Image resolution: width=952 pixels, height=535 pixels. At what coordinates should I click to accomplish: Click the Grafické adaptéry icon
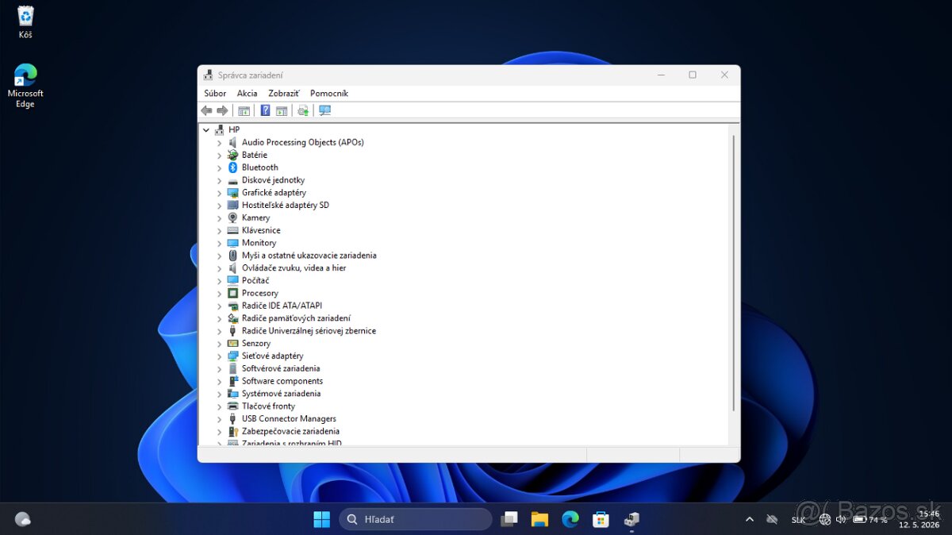point(232,193)
